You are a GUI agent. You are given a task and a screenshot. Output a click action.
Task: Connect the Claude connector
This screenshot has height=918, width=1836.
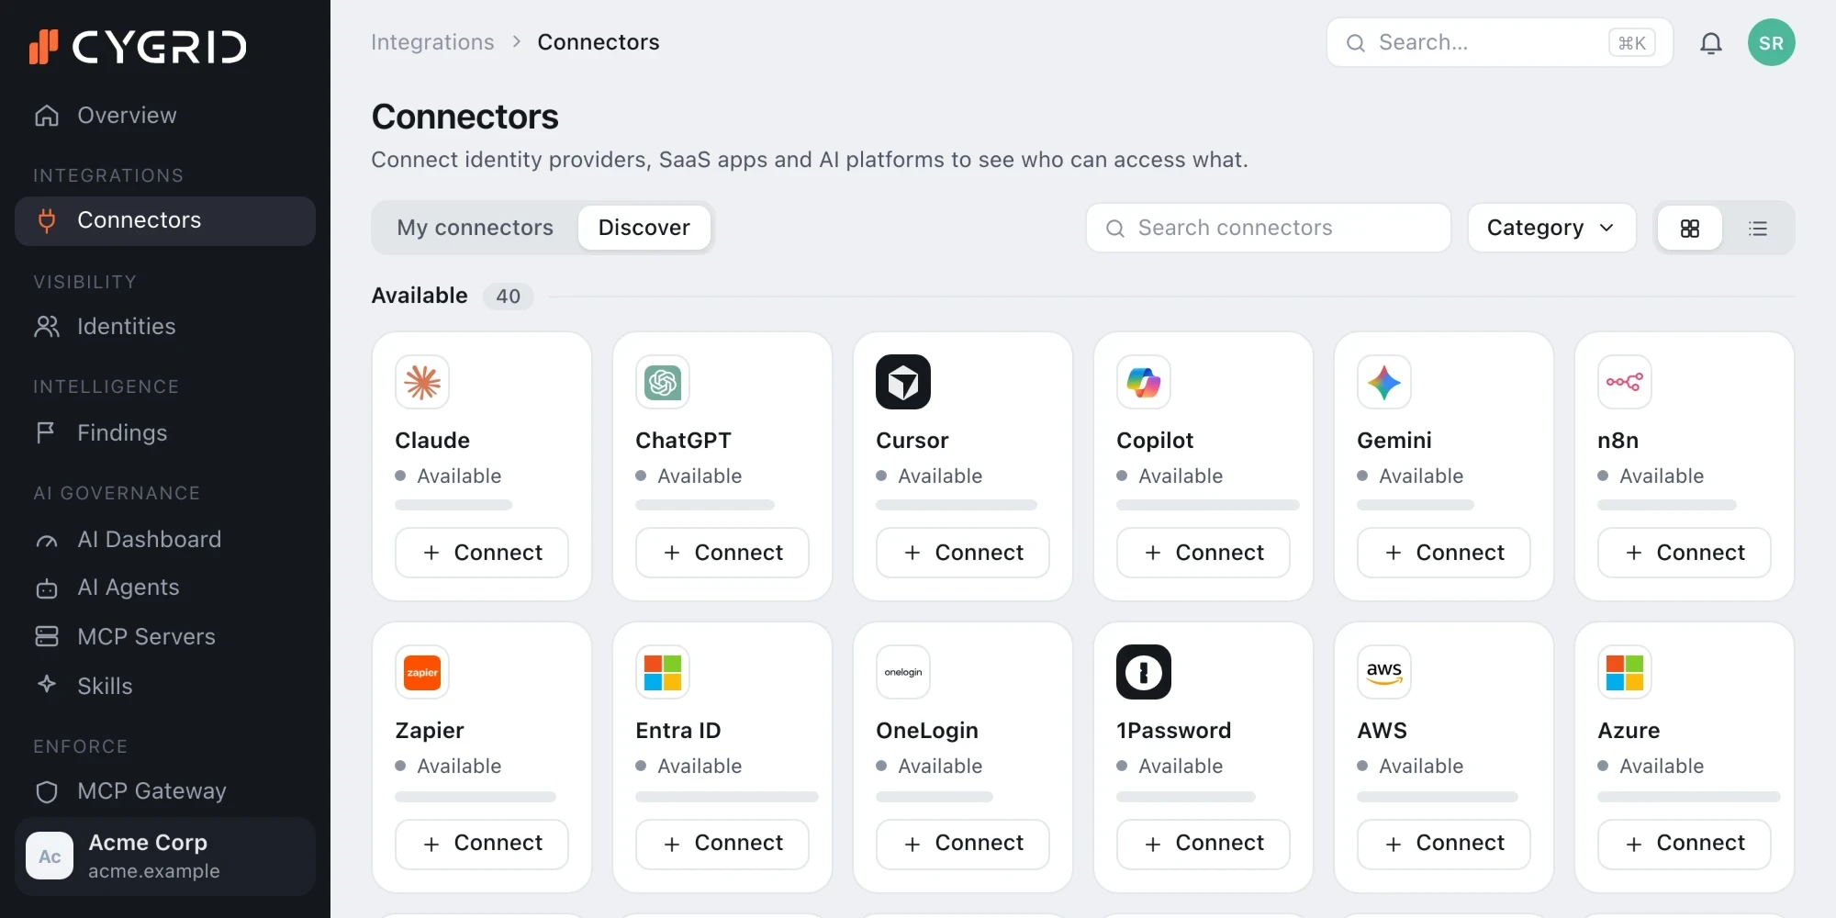tap(482, 553)
